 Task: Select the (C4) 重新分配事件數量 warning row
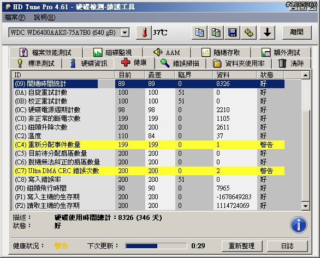149,145
